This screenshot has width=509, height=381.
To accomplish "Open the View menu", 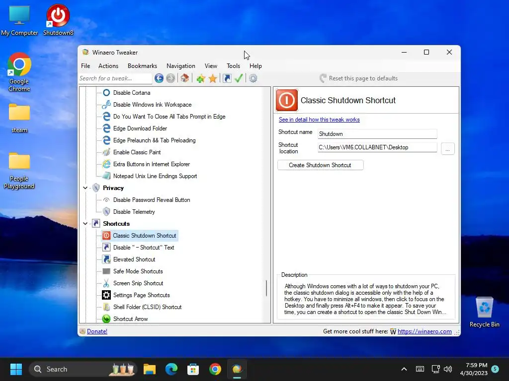I will 211,66.
